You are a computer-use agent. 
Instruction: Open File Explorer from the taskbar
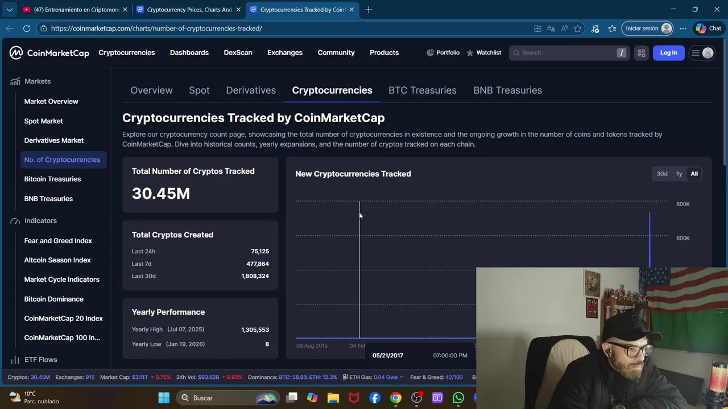333,398
